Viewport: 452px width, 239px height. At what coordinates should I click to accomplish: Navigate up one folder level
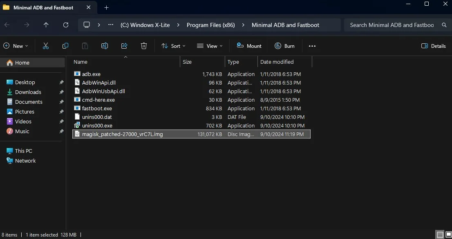coord(46,25)
